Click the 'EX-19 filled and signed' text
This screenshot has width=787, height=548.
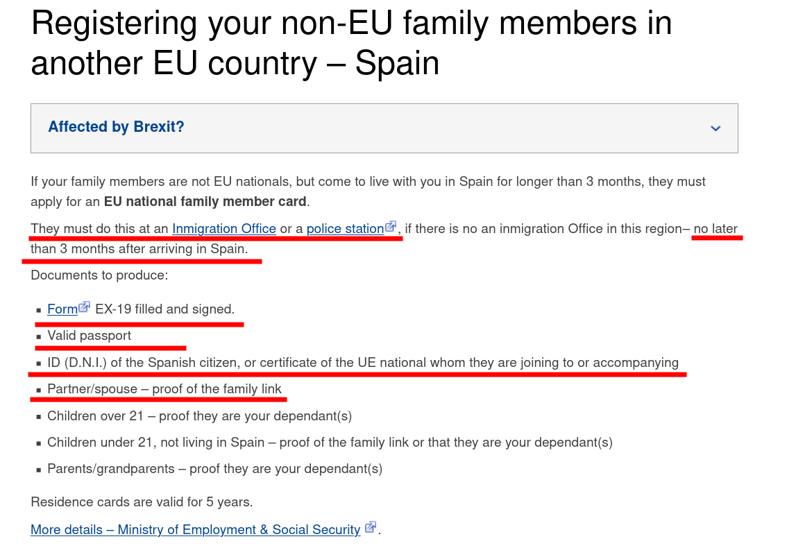165,309
